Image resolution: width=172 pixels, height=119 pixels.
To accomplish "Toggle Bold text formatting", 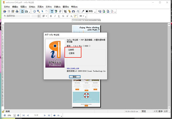I will coord(51,16).
